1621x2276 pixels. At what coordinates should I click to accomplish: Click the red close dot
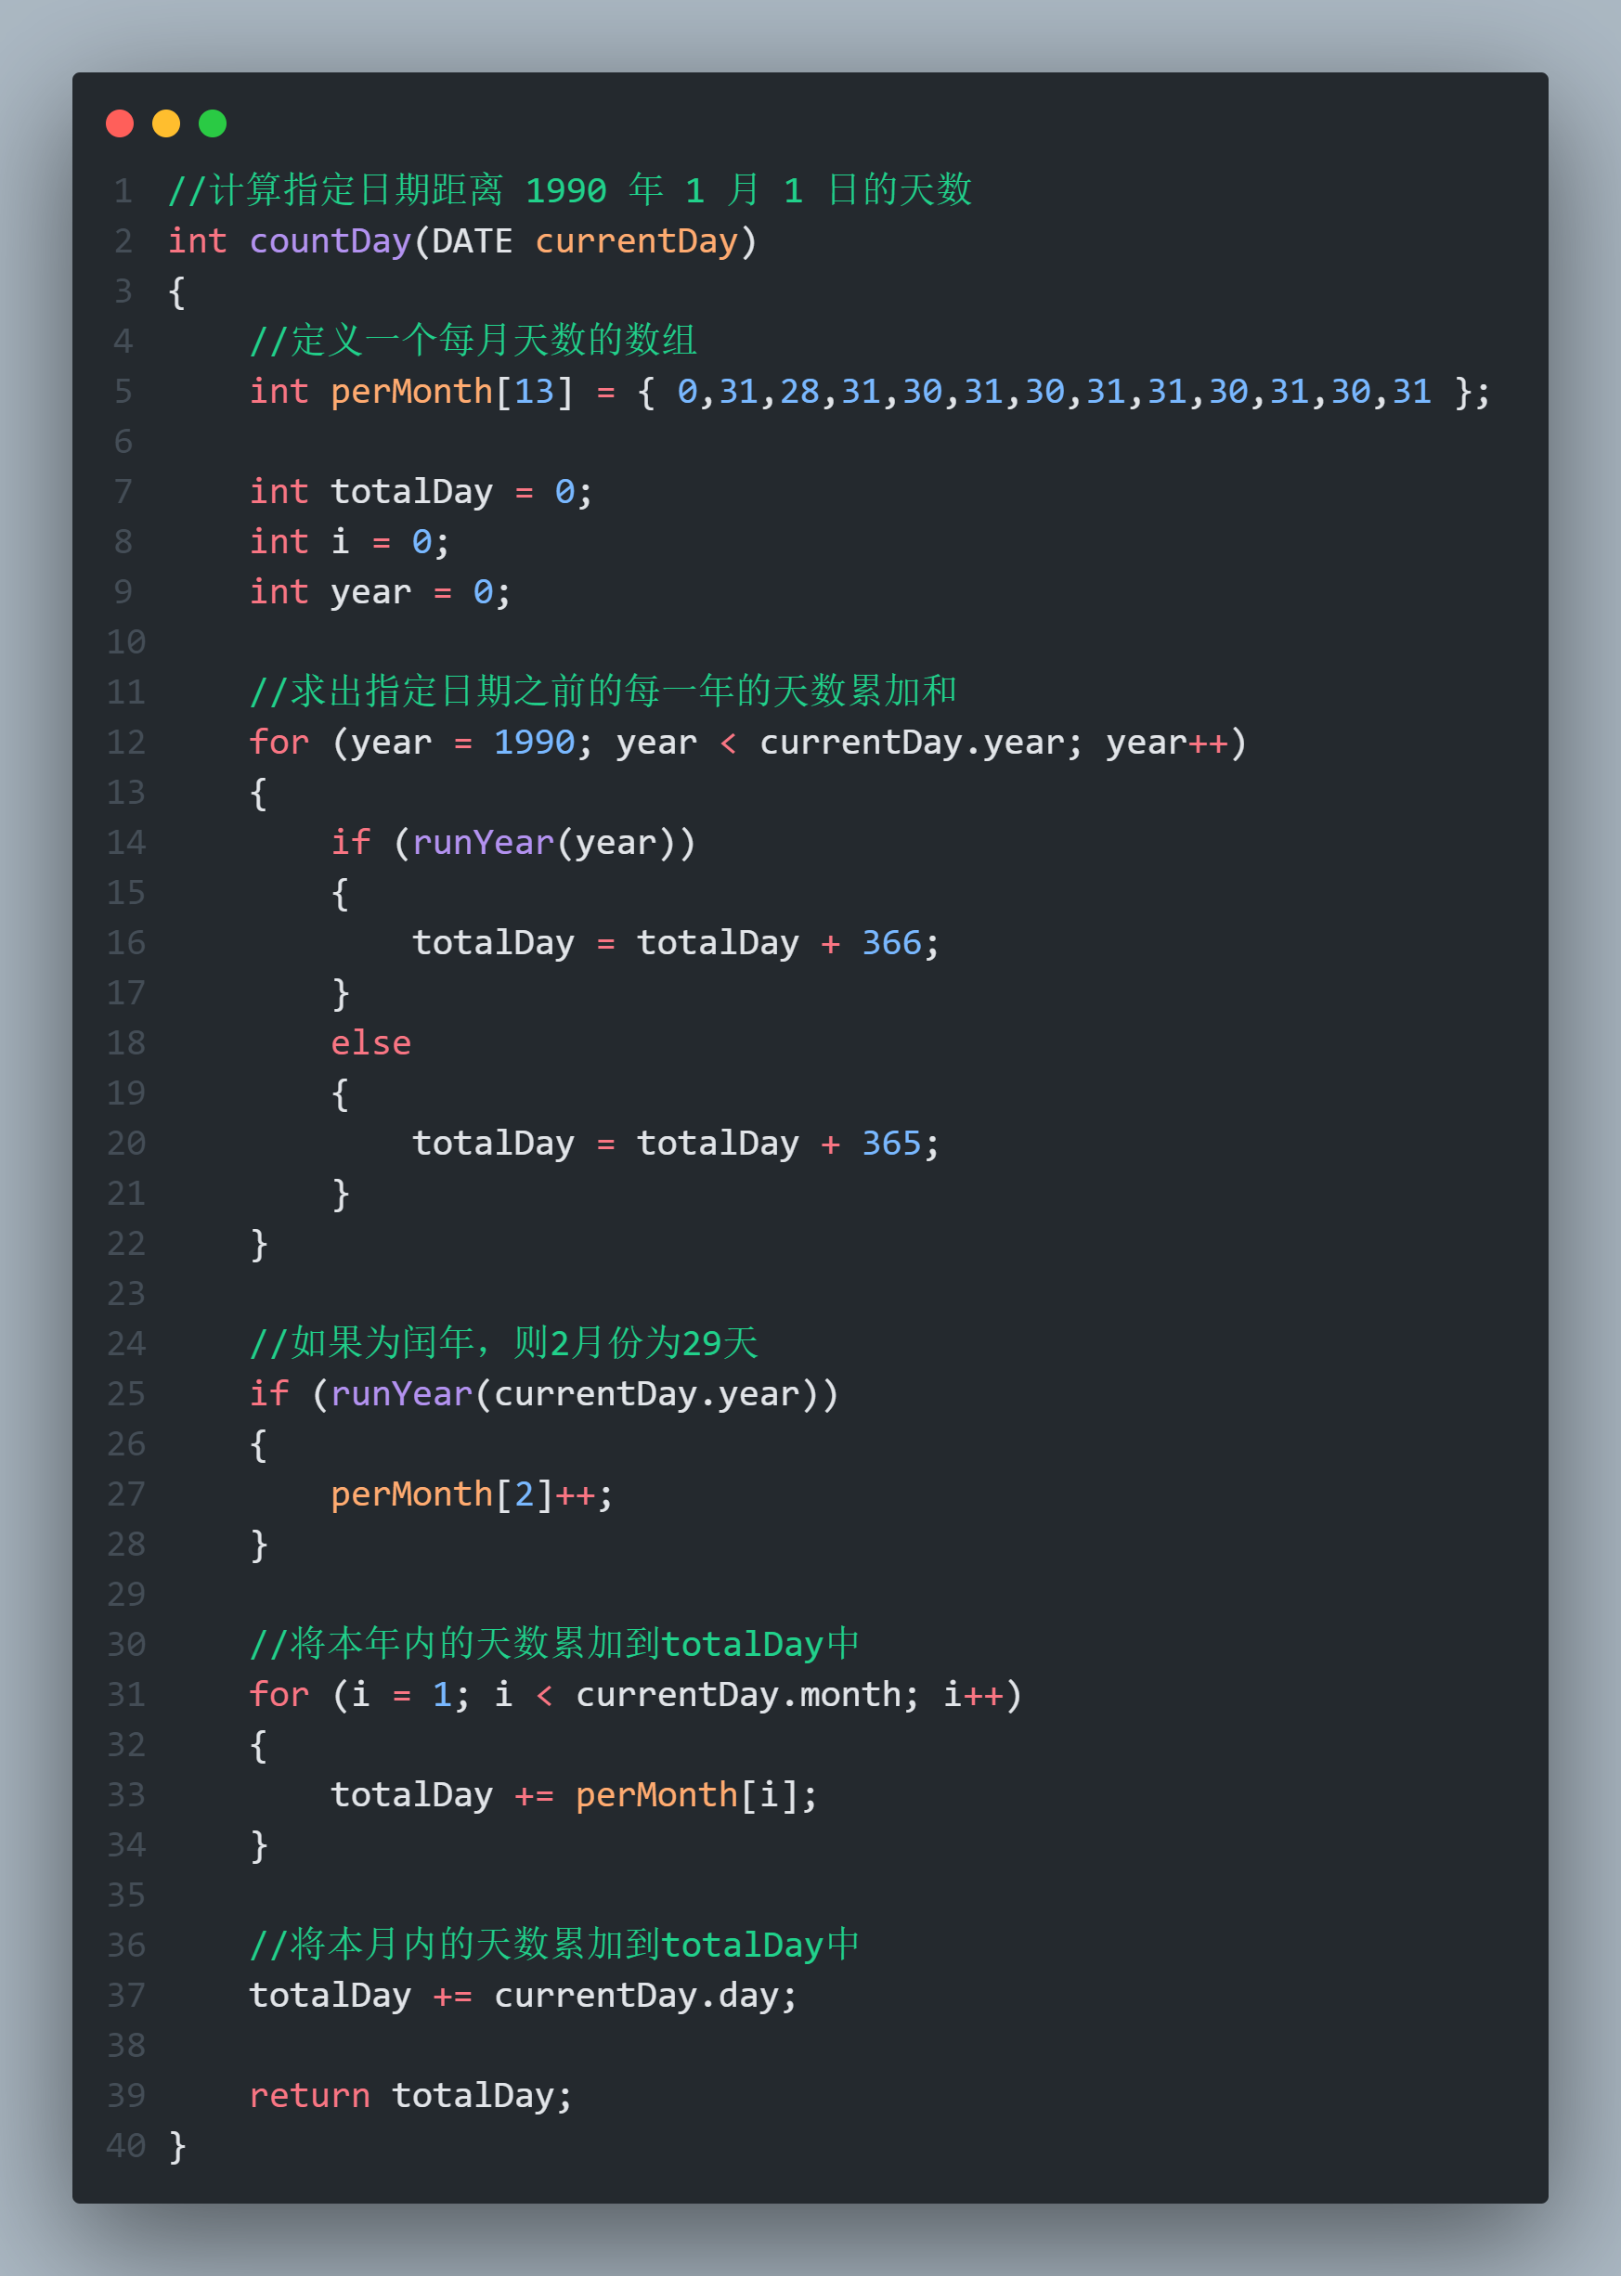(x=120, y=123)
